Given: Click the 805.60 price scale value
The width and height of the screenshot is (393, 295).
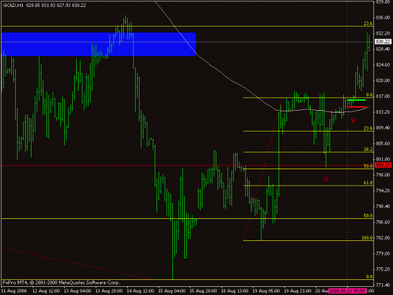Looking at the screenshot, I should coord(383,143).
